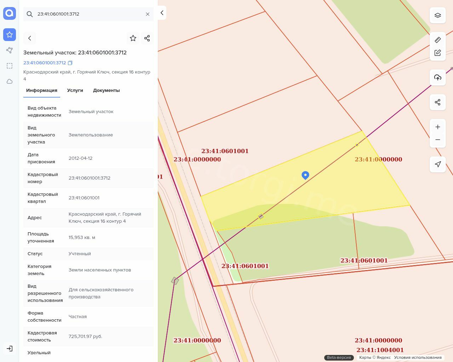Clear the search field text
Viewport: 453px width, 362px height.
pos(148,14)
